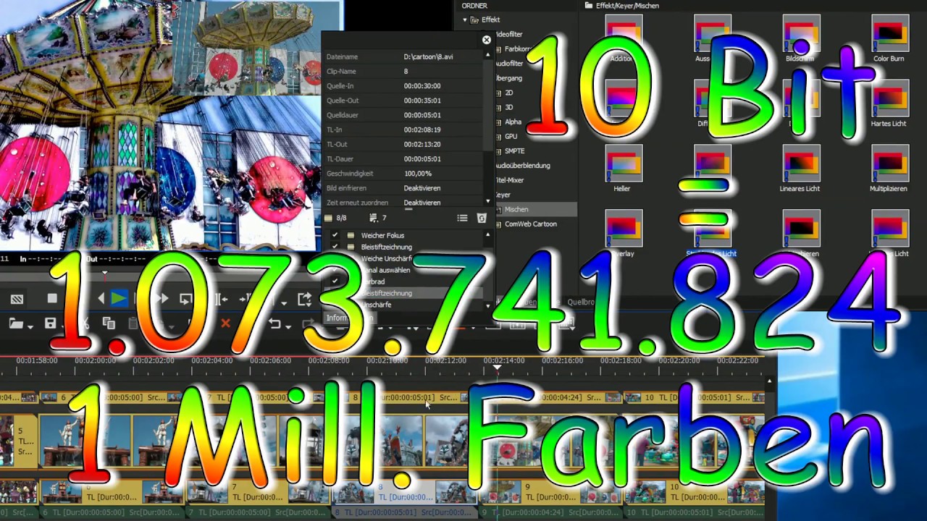Screen dimensions: 927x521
Task: Close the clip information panel
Action: pos(487,40)
